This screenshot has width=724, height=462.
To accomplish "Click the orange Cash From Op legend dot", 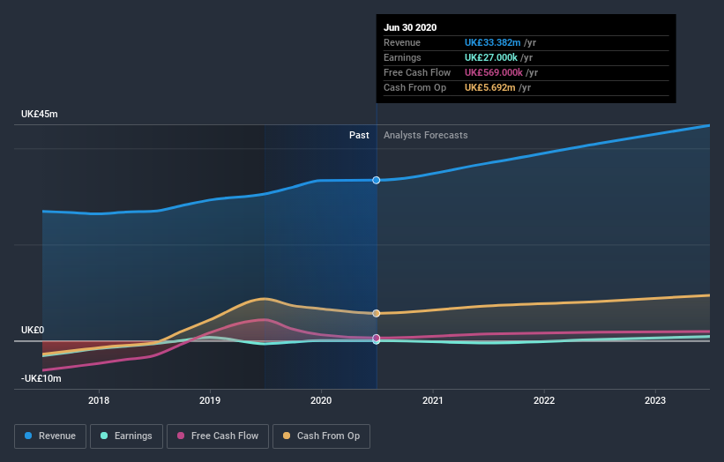I will tap(287, 436).
